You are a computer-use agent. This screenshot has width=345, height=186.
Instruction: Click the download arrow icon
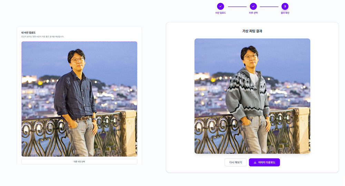click(x=255, y=162)
